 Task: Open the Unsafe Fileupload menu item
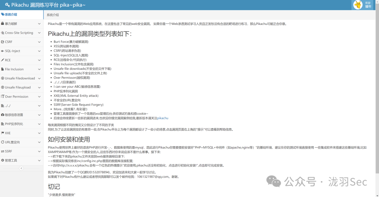pyautogui.click(x=21, y=87)
